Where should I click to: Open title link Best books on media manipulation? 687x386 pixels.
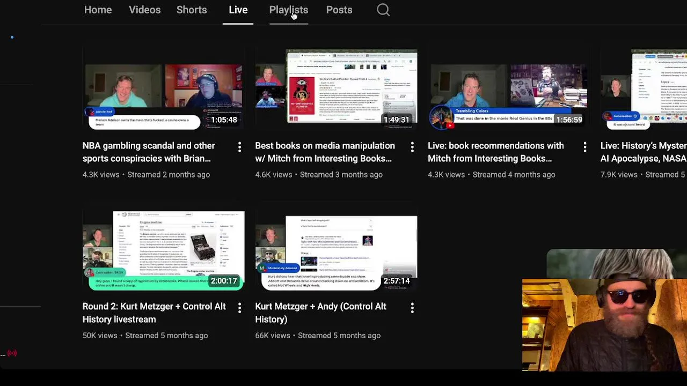[325, 152]
